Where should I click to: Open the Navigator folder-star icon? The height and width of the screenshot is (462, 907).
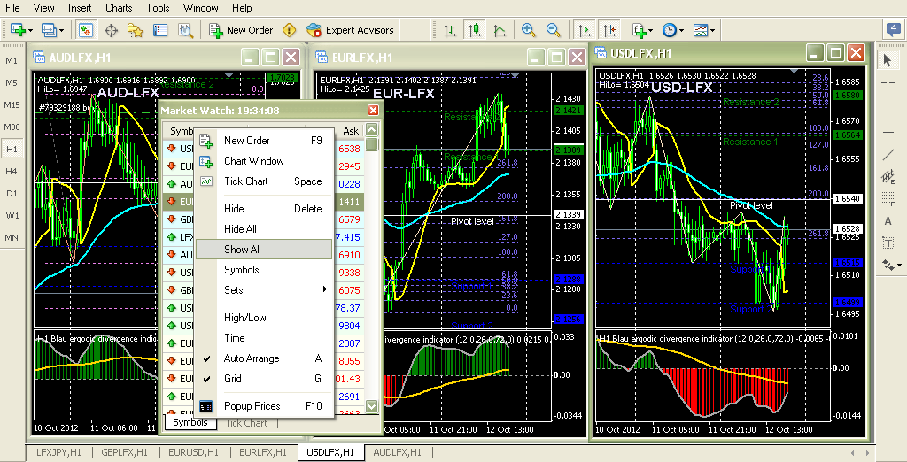(136, 30)
